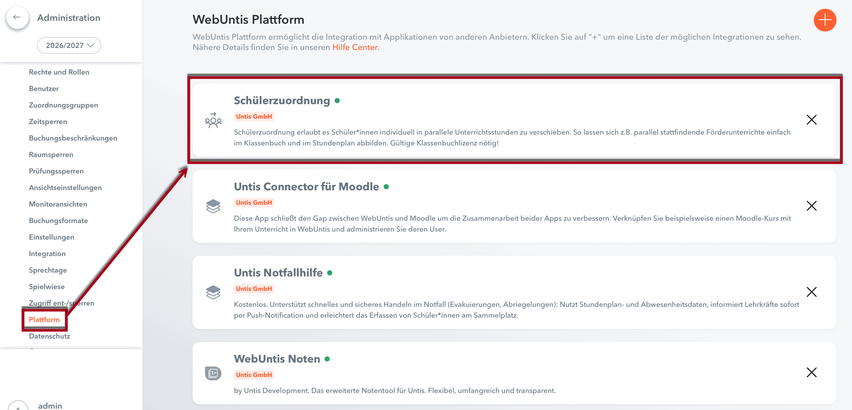Open Rechte und Rollen menu entry

(59, 72)
